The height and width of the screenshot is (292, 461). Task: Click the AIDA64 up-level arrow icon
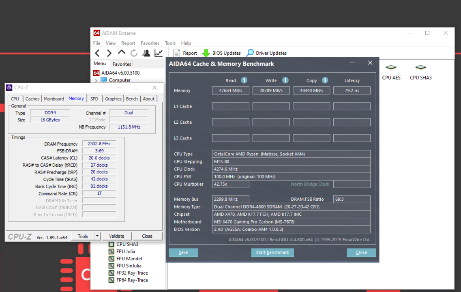(121, 53)
